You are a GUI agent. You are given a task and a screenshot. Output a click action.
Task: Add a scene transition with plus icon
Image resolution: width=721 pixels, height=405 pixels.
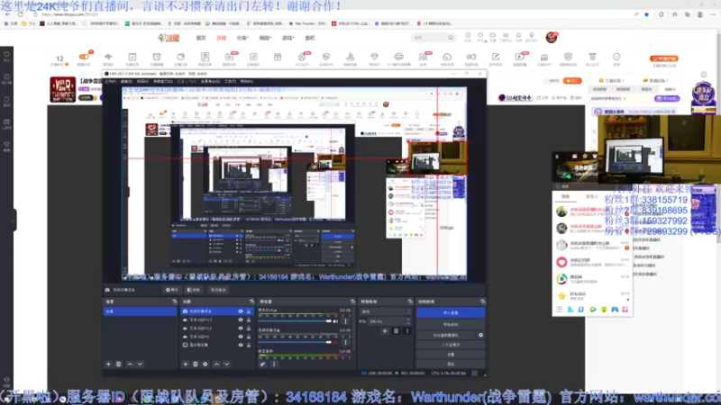(x=385, y=330)
